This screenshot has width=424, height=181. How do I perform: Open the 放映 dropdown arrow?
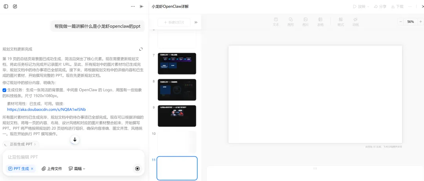368,7
